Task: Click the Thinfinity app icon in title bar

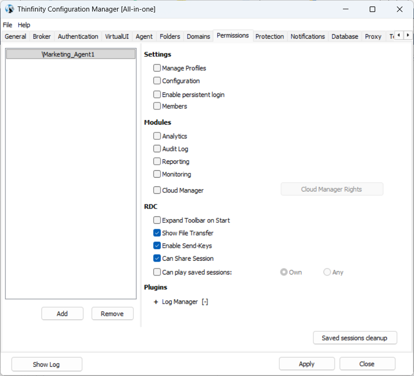Action: pyautogui.click(x=10, y=9)
